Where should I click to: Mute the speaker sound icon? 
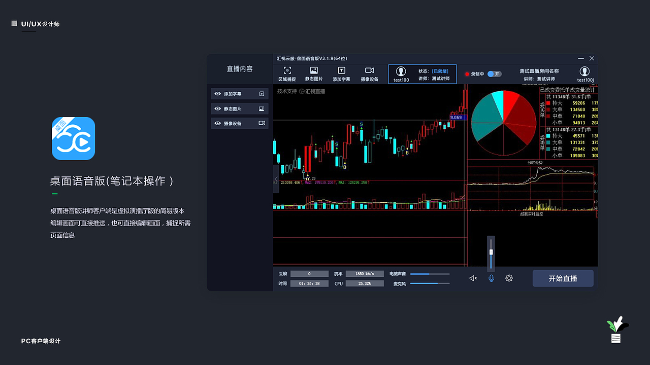(x=473, y=278)
